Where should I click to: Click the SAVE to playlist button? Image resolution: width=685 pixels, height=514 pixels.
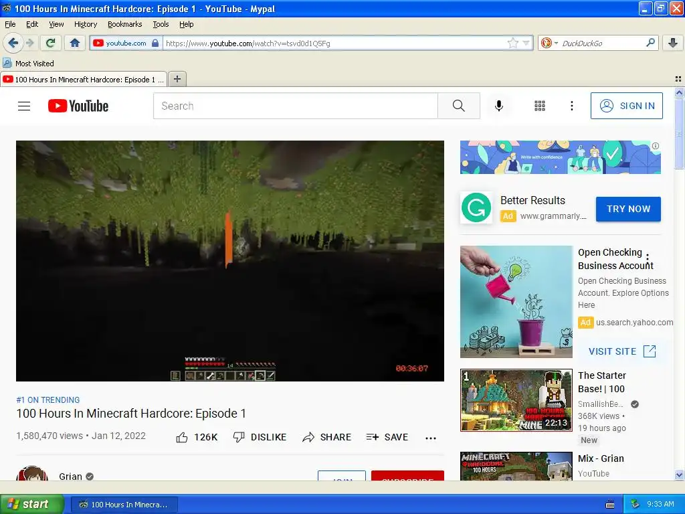(387, 437)
